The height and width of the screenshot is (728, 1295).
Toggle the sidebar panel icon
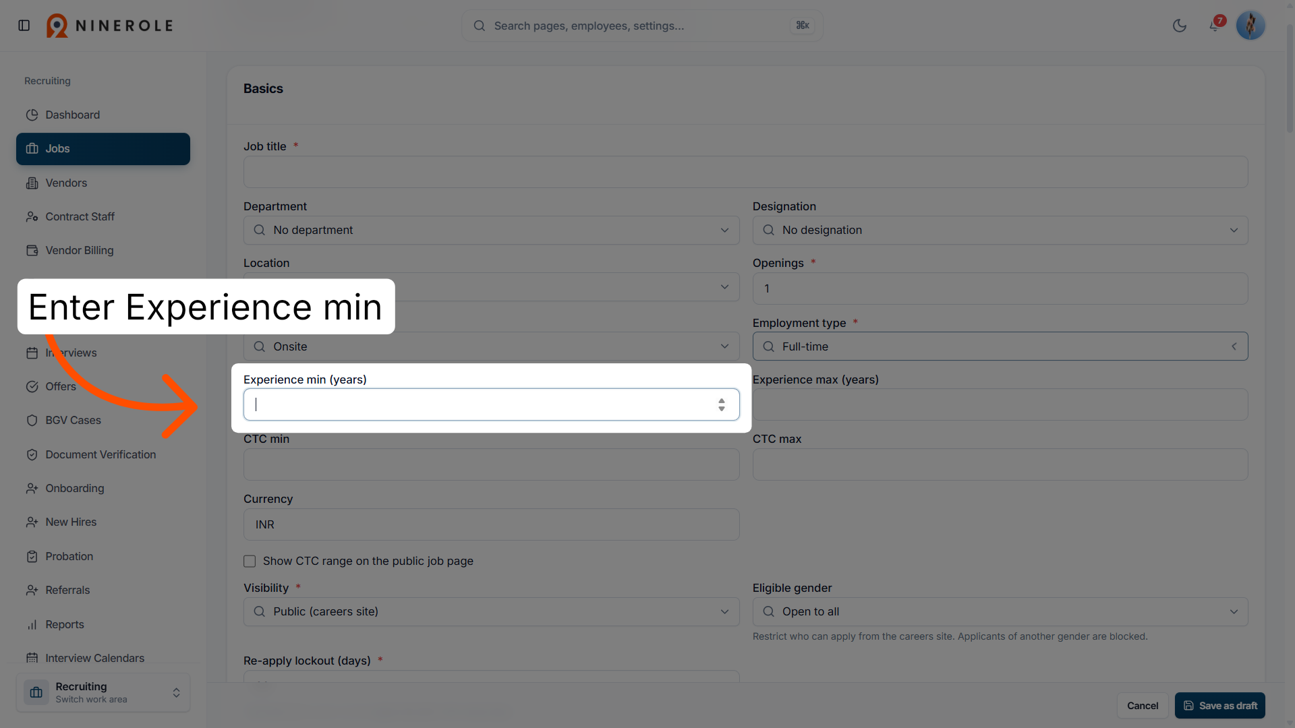(x=24, y=26)
